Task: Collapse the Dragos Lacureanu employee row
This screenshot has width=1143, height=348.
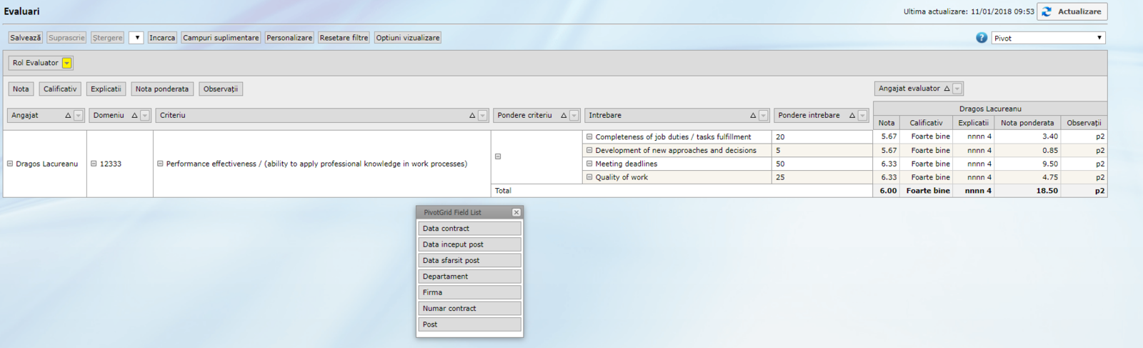Action: pos(10,164)
